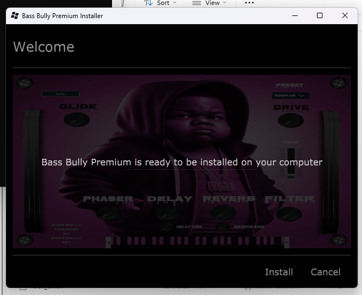Select the Reverb knob
362x295 pixels.
click(223, 213)
